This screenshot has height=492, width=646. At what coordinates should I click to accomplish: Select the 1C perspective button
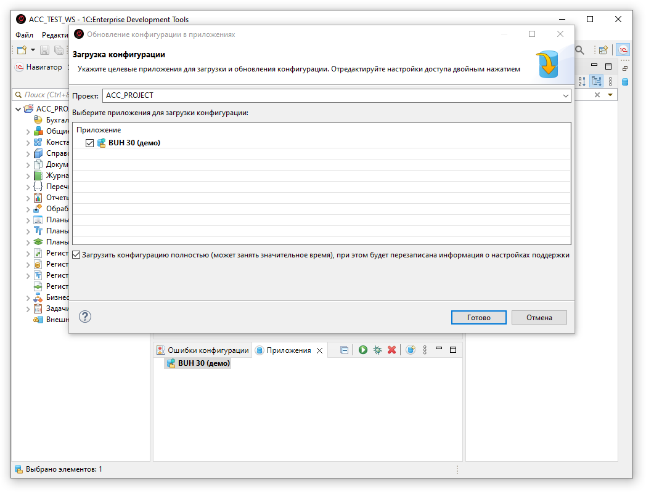pos(623,50)
